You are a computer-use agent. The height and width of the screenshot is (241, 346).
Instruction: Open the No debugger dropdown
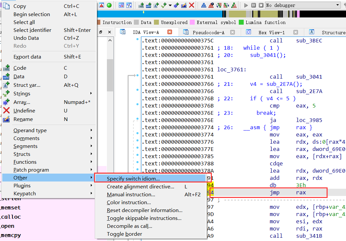coord(303,5)
